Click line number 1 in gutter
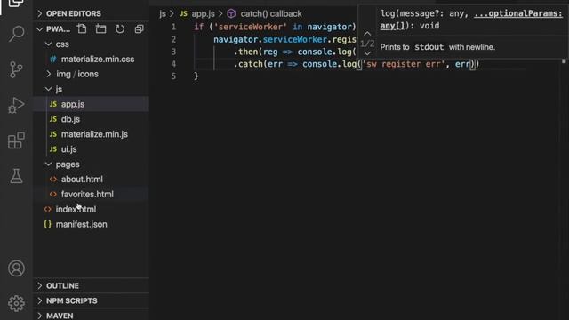 click(173, 27)
